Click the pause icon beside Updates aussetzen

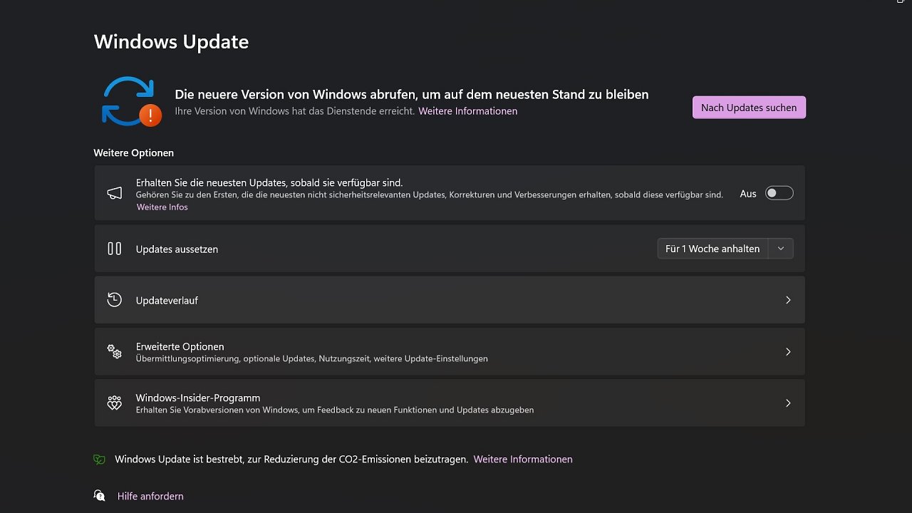click(114, 249)
